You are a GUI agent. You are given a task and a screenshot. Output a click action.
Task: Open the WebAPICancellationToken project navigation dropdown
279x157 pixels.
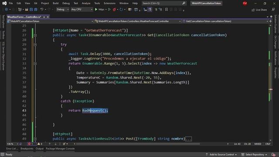[50, 21]
